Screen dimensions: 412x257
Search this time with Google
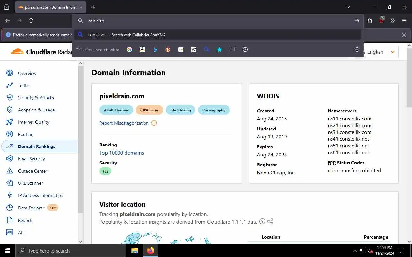129,49
